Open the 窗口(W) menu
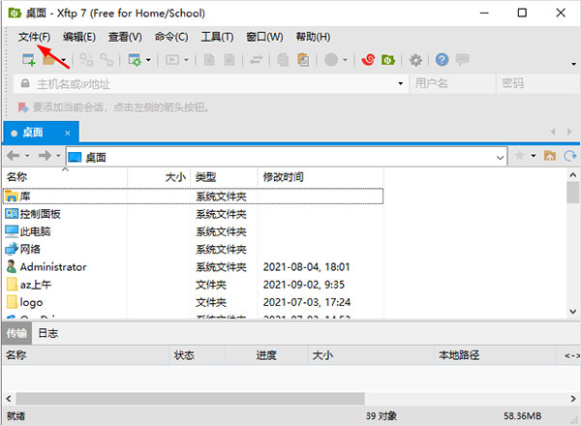The image size is (581, 426). [264, 37]
